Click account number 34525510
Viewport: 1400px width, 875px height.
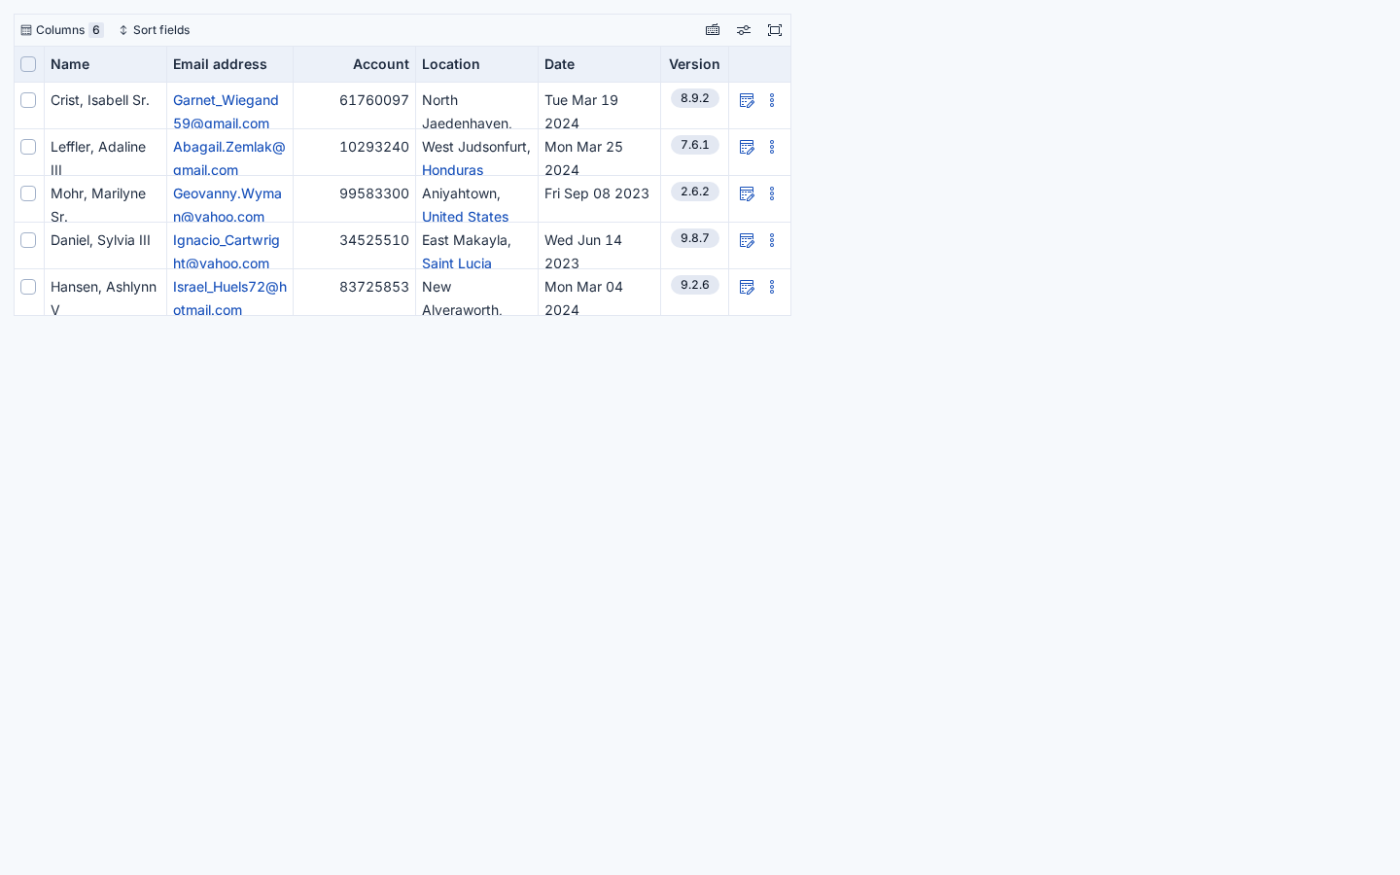tap(374, 240)
